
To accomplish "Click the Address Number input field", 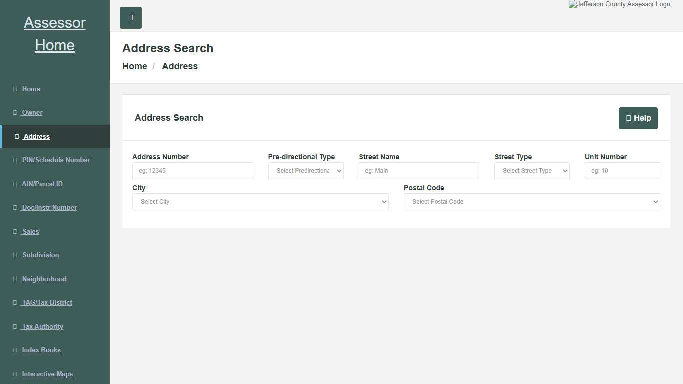I will tap(192, 170).
